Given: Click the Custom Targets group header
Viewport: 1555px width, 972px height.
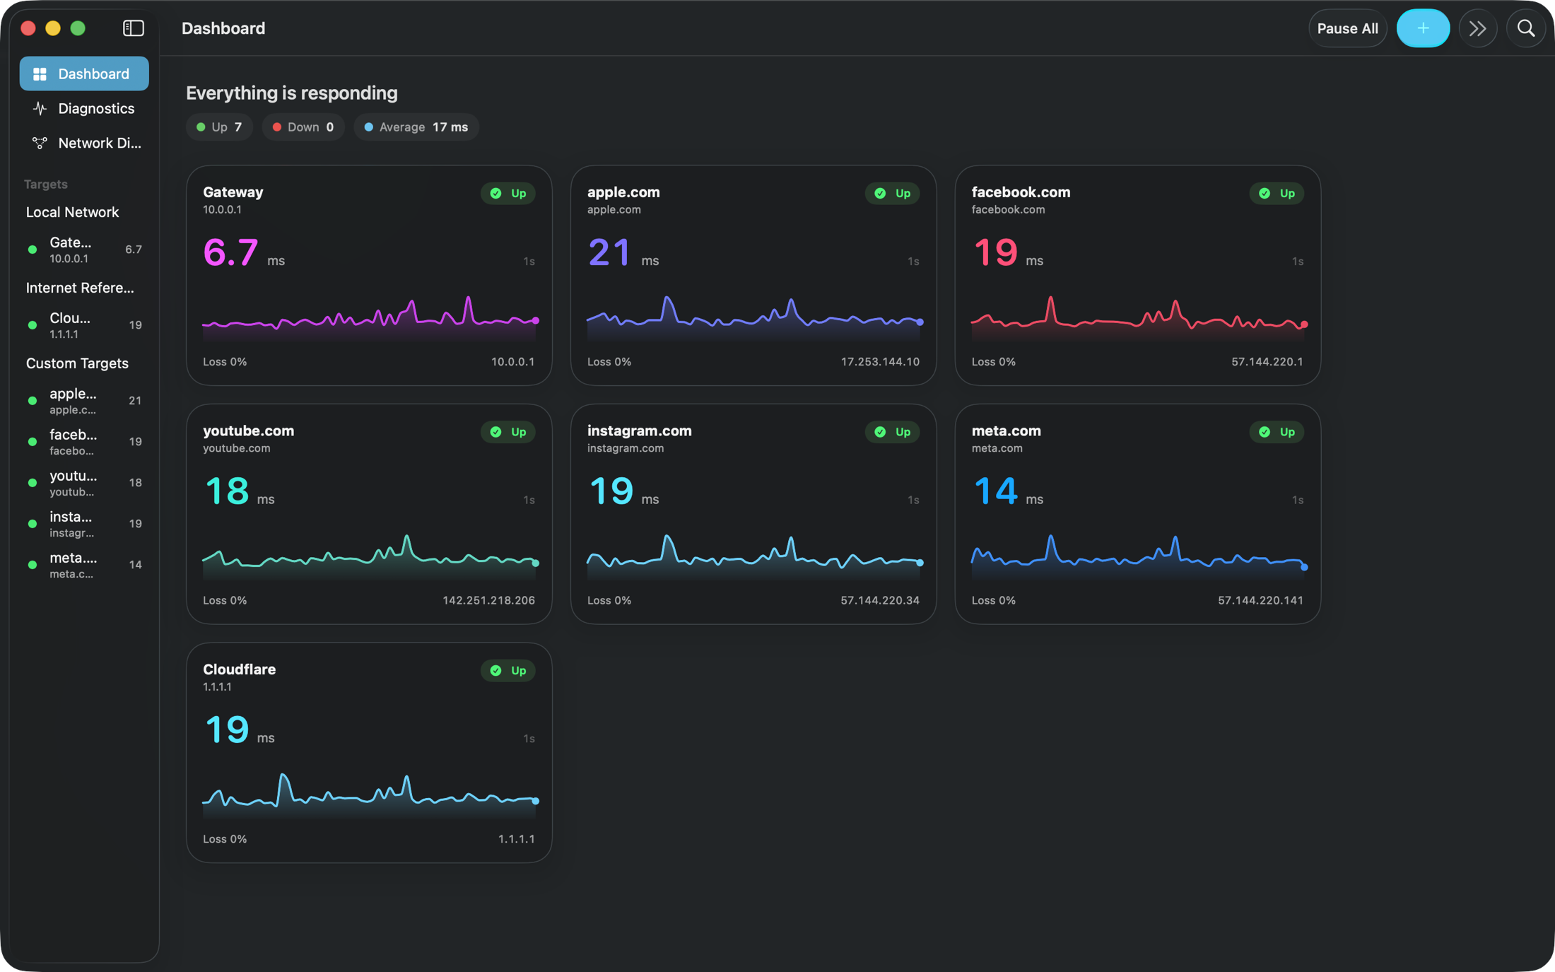Looking at the screenshot, I should pos(77,363).
